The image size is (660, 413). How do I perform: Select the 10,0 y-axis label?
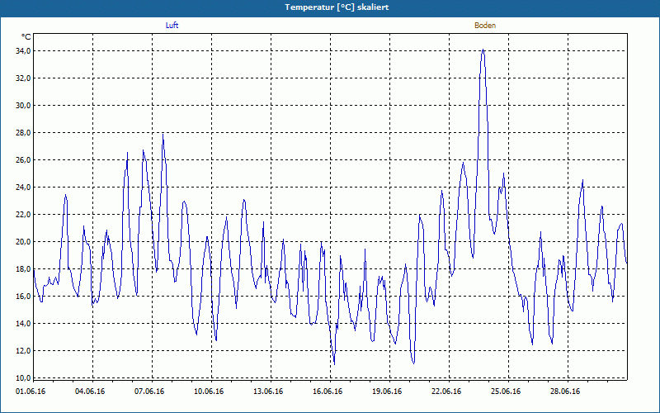tap(23, 378)
